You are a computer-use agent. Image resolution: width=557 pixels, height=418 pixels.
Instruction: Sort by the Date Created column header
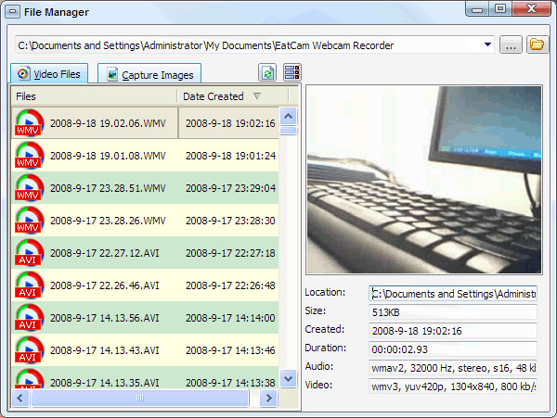pos(233,96)
